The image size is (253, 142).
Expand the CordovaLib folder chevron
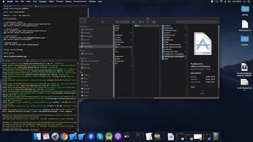tap(185, 28)
